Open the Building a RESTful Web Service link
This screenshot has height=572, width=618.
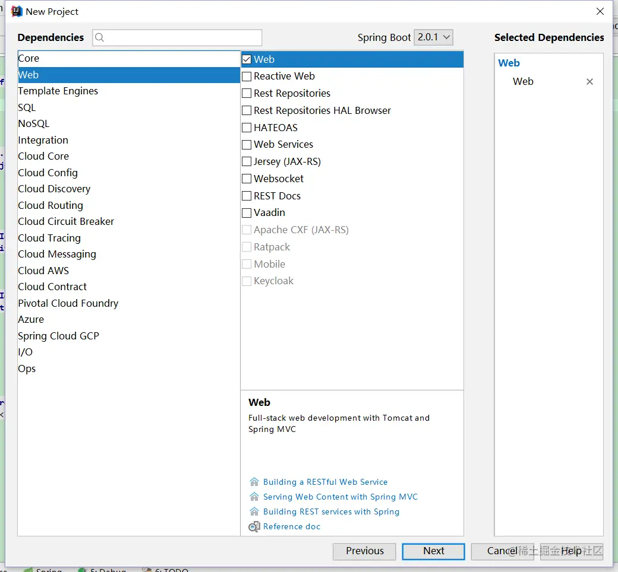pos(325,482)
